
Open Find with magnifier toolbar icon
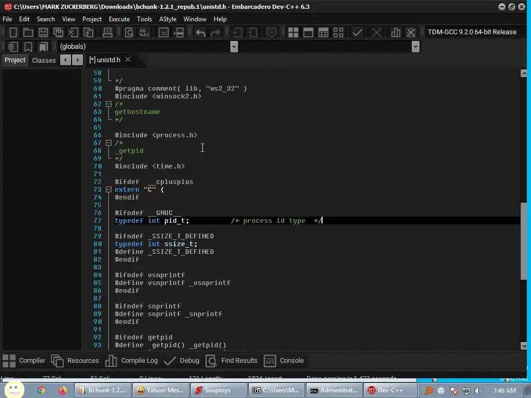129,33
